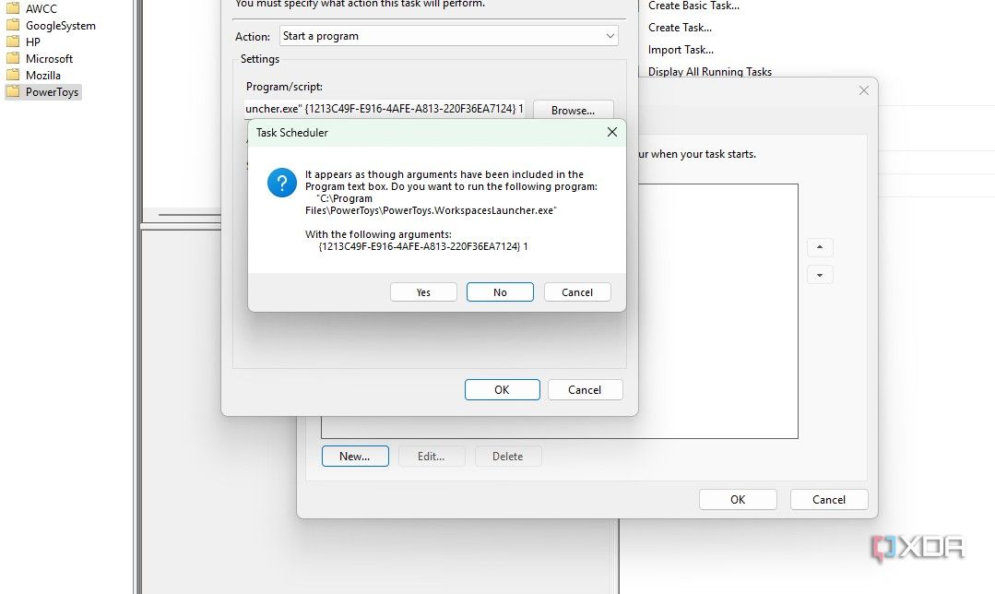
Task: Click the WorkspacesLauncher.exe path text
Action: coord(431,205)
